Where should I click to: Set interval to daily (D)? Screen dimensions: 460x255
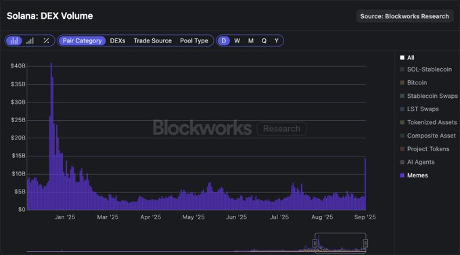(x=223, y=40)
